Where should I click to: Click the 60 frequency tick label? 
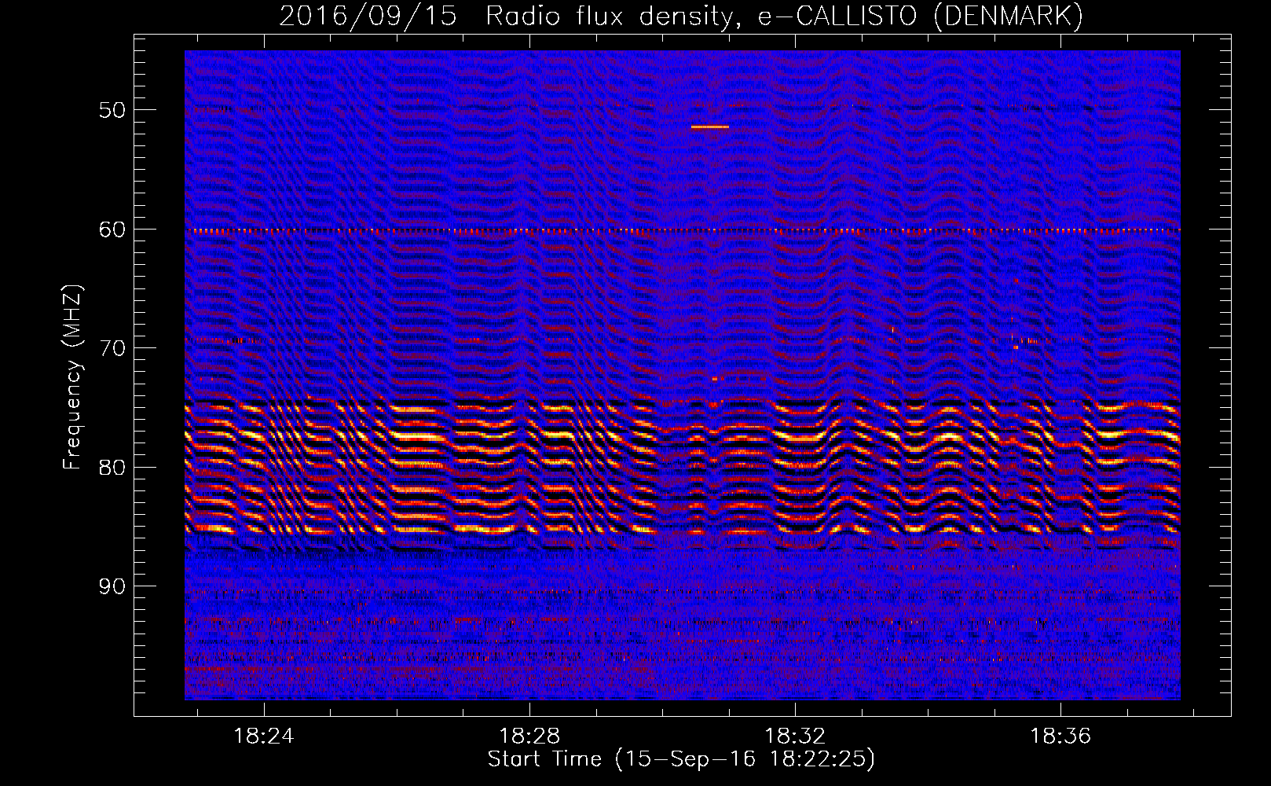(112, 230)
